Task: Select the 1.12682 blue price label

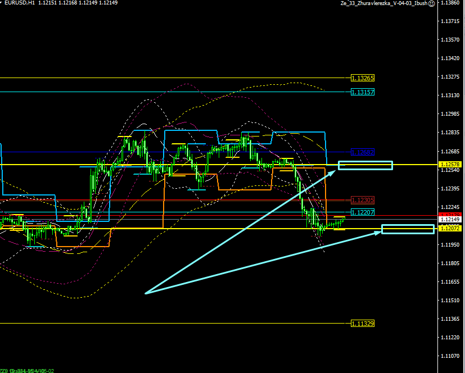Action: point(362,152)
